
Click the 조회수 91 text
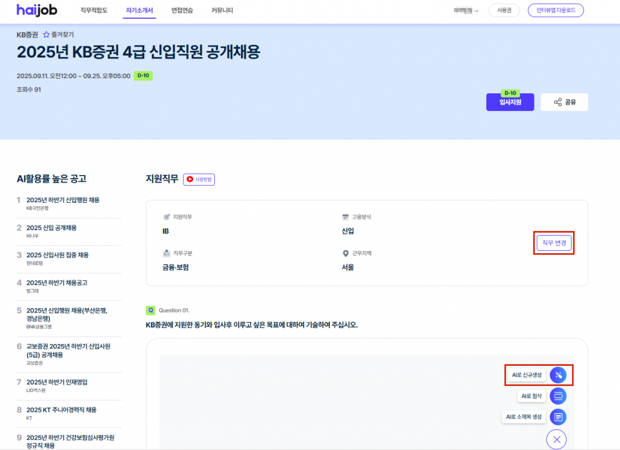tap(28, 90)
